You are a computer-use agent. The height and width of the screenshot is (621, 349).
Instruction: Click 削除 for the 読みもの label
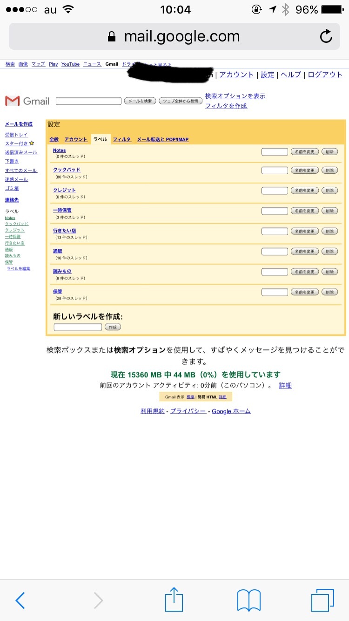(329, 272)
